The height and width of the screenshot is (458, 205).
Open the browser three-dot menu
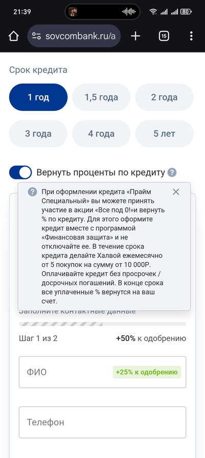pyautogui.click(x=191, y=36)
